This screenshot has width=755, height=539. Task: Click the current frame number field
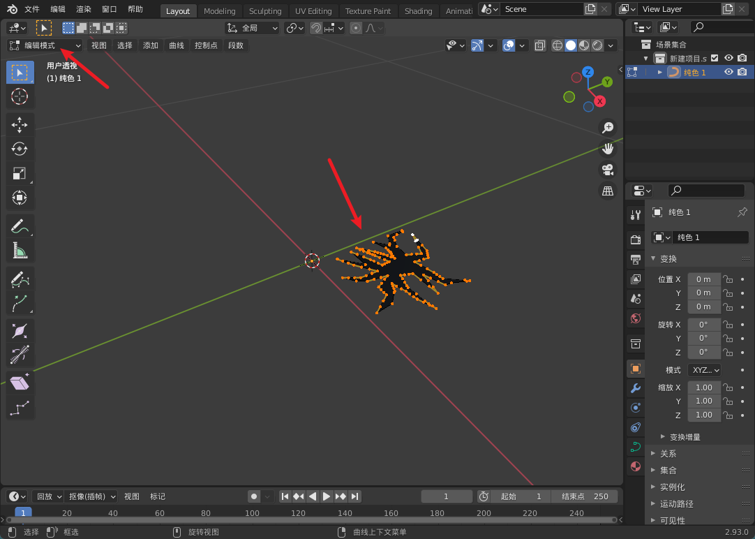tap(447, 496)
